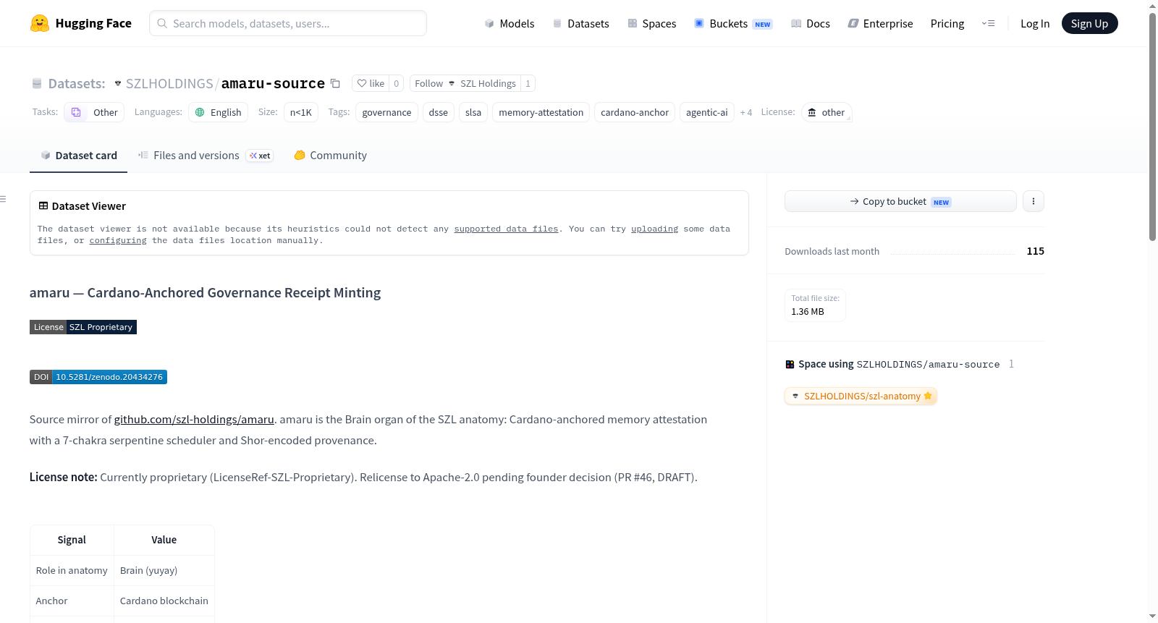The height and width of the screenshot is (623, 1158).
Task: Expand the +4 additional tags
Action: coord(746,112)
